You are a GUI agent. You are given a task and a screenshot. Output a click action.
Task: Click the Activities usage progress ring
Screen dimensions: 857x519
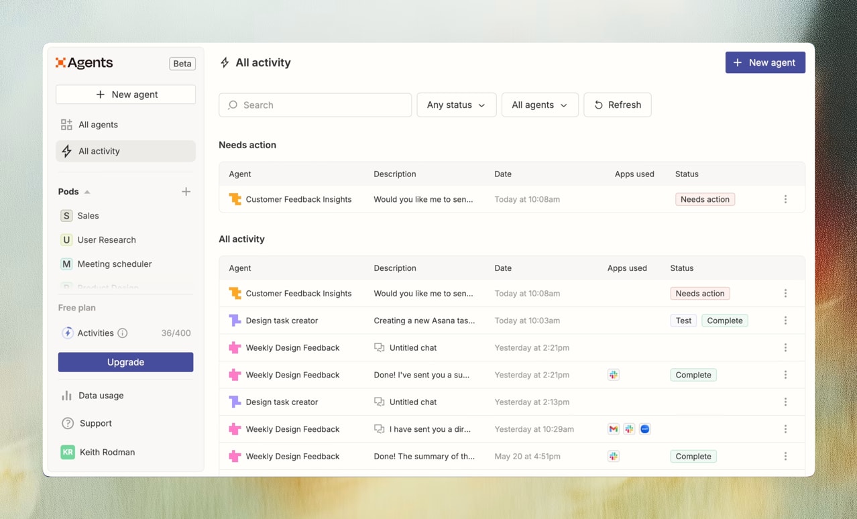67,333
